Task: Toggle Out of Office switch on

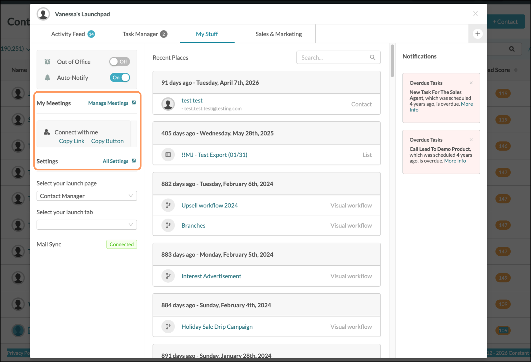Action: click(x=120, y=62)
